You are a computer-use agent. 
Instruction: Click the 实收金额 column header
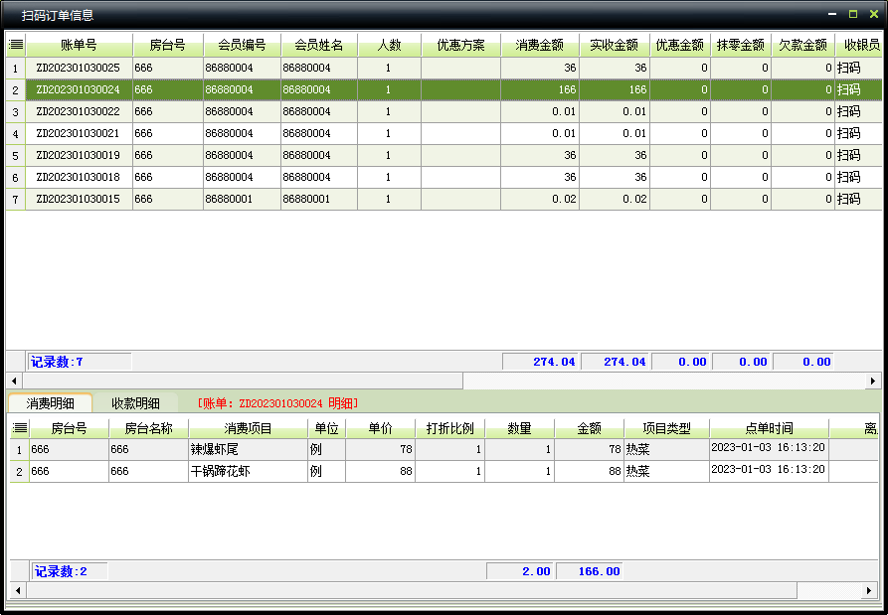[615, 45]
